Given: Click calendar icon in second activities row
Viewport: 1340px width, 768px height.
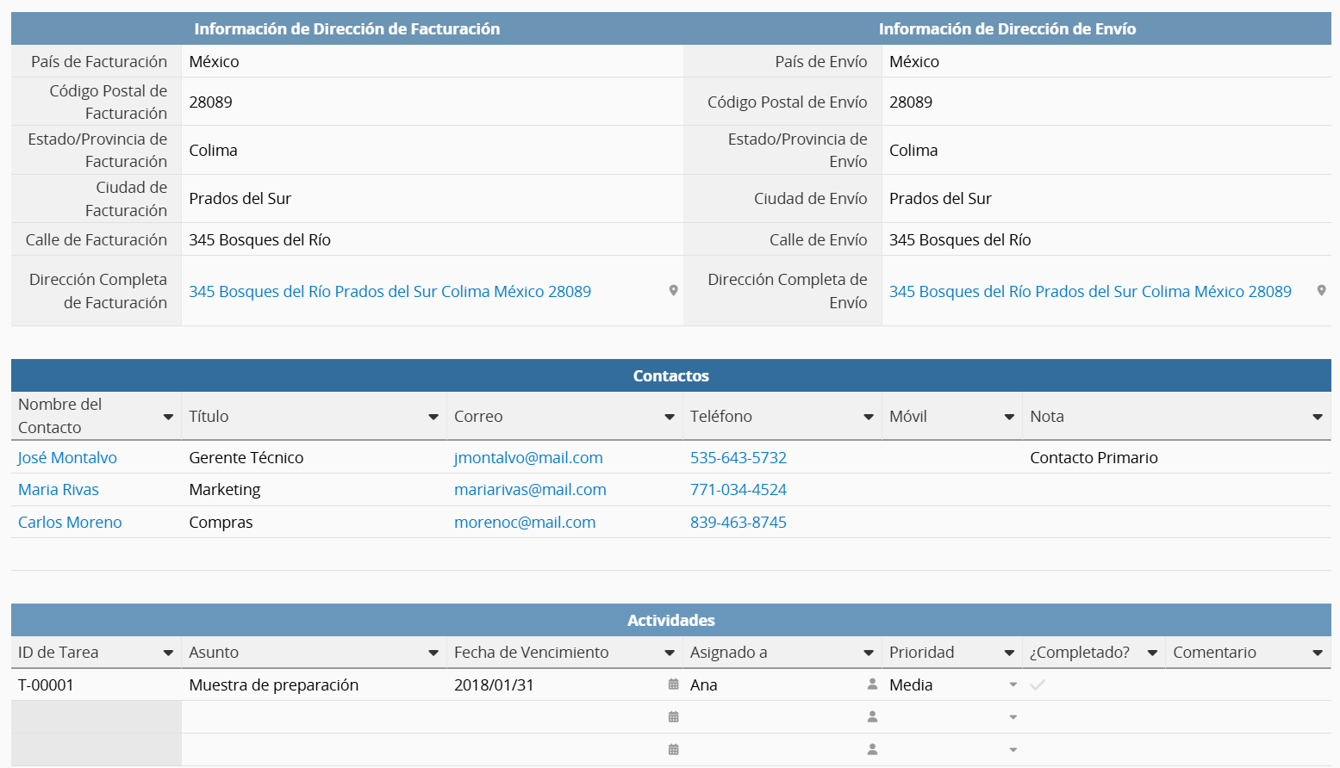Looking at the screenshot, I should (673, 717).
